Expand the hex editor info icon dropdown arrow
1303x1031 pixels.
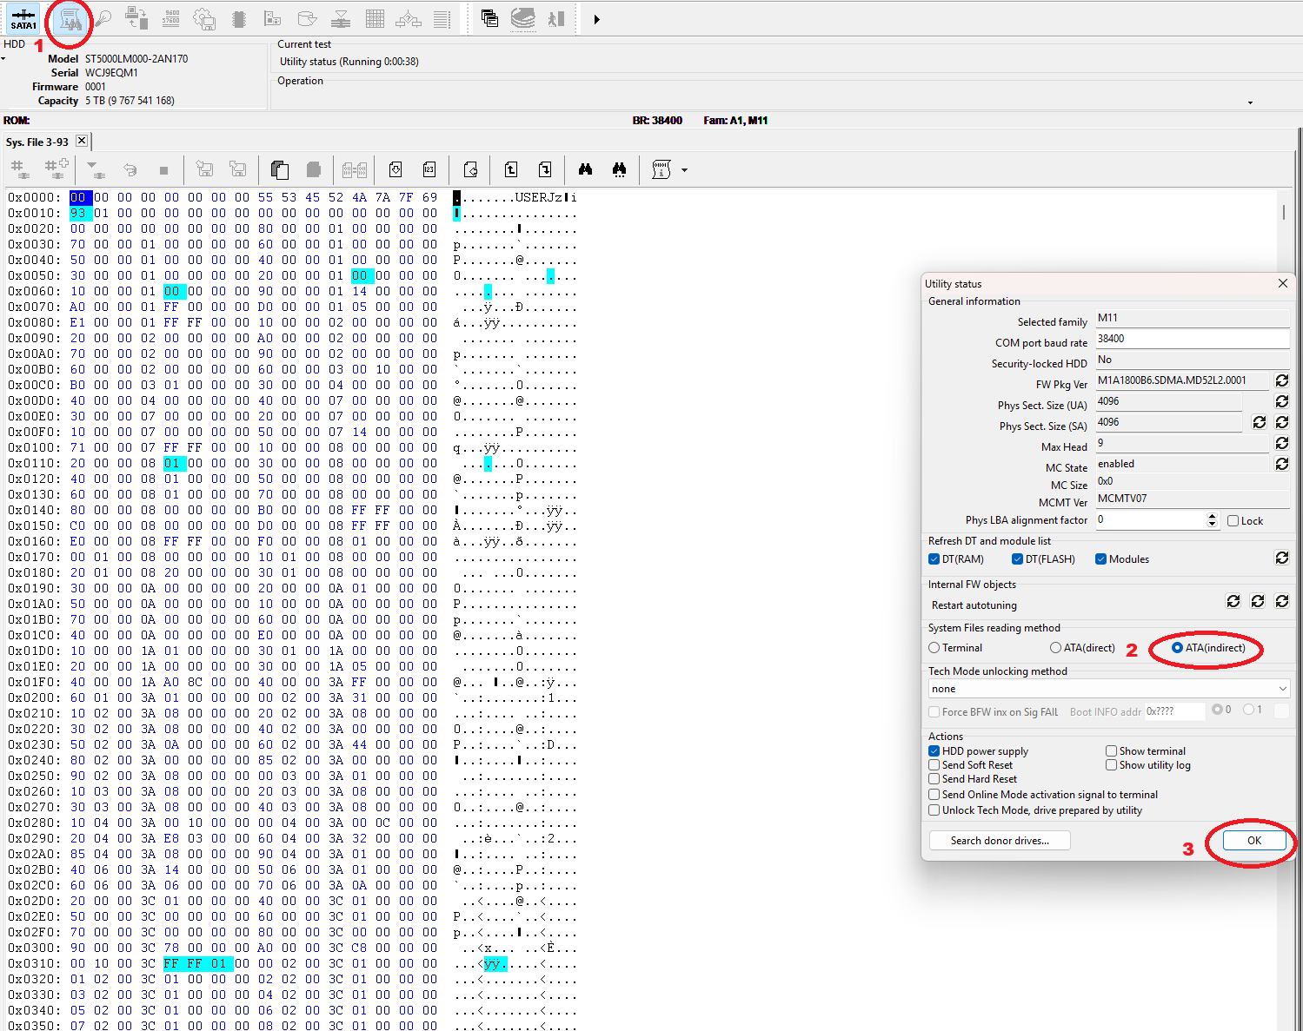685,170
